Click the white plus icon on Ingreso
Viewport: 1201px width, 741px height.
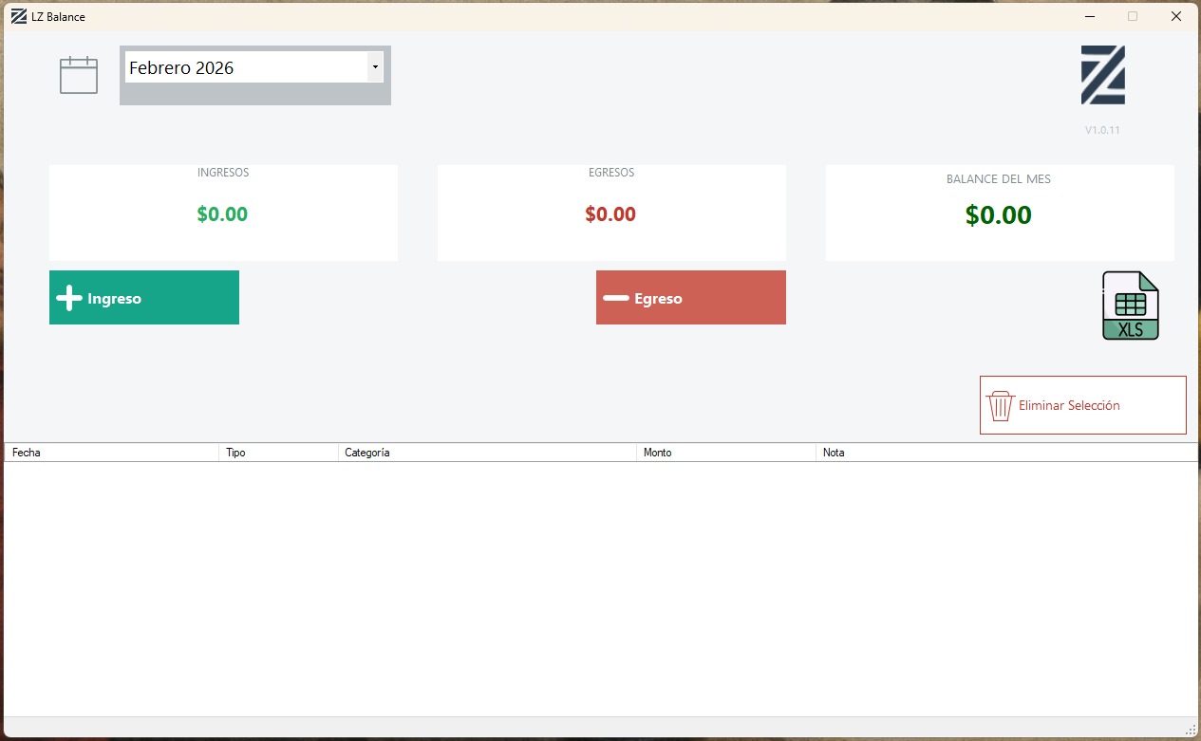pyautogui.click(x=69, y=298)
